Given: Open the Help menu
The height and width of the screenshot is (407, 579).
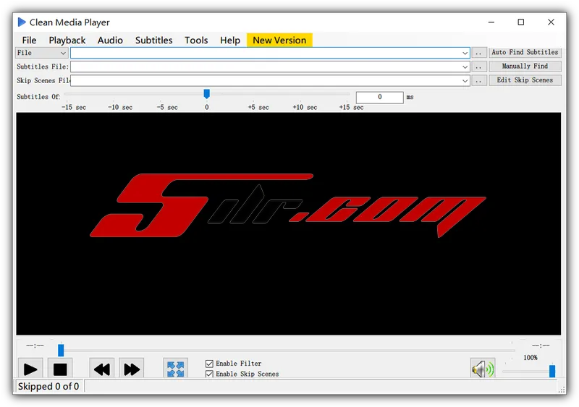Looking at the screenshot, I should [x=230, y=40].
